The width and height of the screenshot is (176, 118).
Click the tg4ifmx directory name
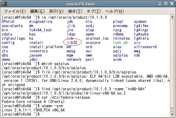141,26
